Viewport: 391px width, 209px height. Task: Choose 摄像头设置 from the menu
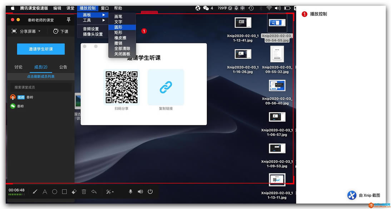[x=93, y=34]
